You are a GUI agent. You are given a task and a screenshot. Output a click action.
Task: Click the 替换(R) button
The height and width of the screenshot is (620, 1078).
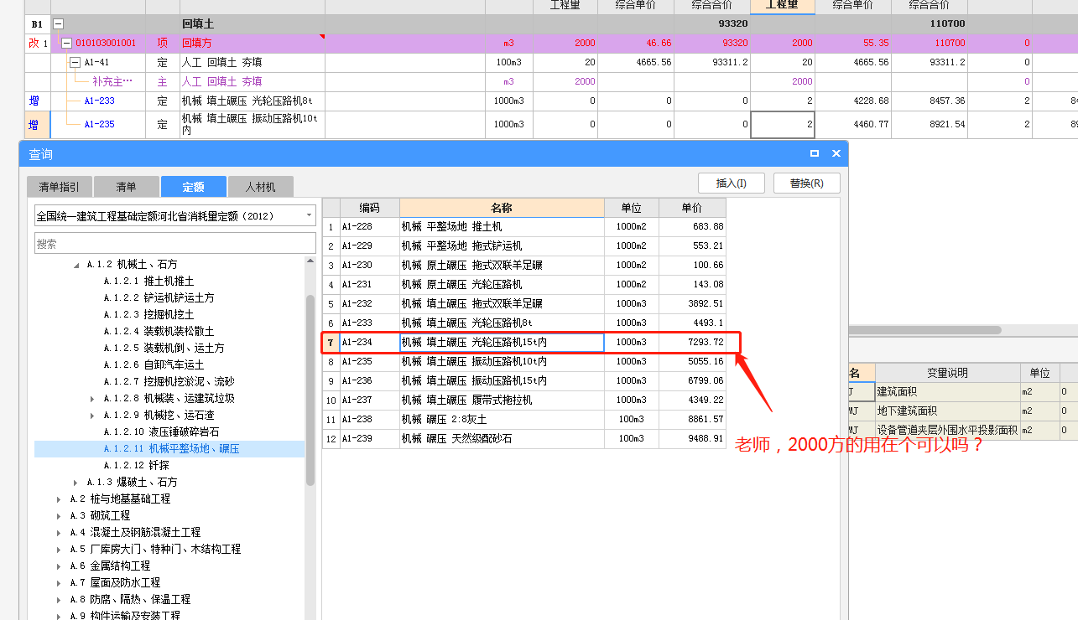(806, 183)
